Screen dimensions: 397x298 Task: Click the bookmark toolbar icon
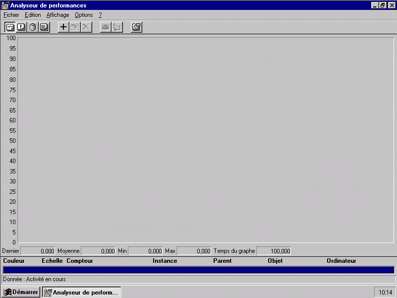(x=117, y=27)
